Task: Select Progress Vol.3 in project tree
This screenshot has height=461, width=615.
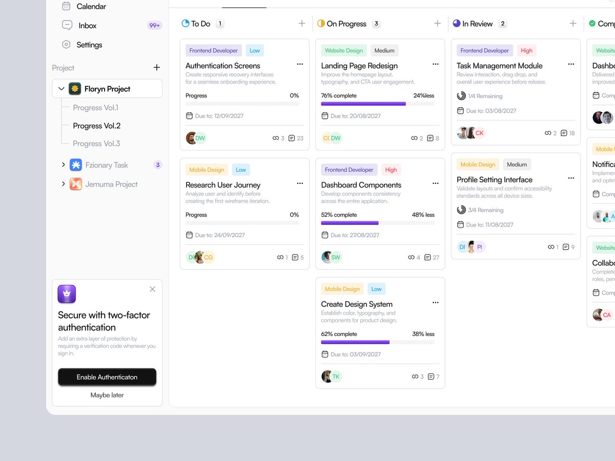Action: (x=96, y=143)
